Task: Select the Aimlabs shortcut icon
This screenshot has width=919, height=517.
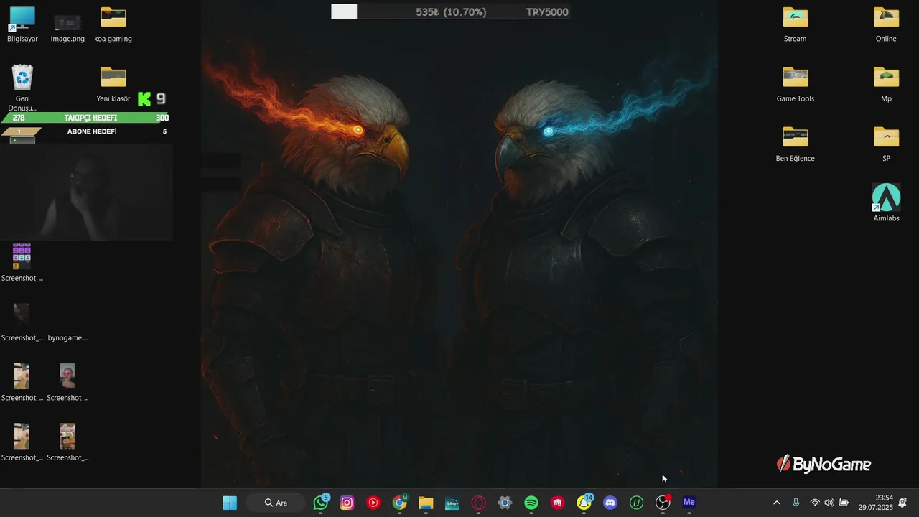Action: [886, 203]
